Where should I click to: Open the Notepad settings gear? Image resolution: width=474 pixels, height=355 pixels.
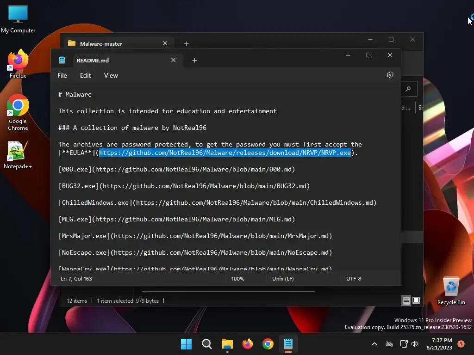click(x=390, y=75)
